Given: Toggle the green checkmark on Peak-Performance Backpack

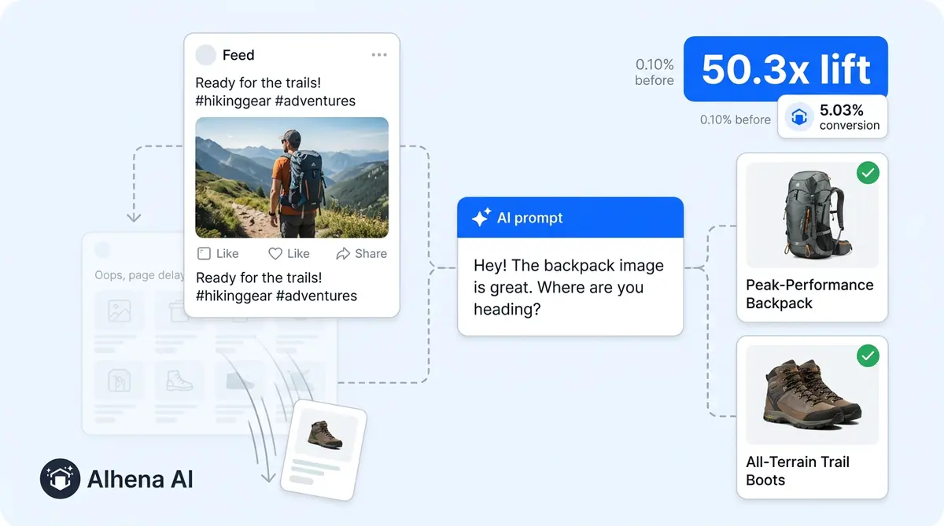Looking at the screenshot, I should (868, 173).
